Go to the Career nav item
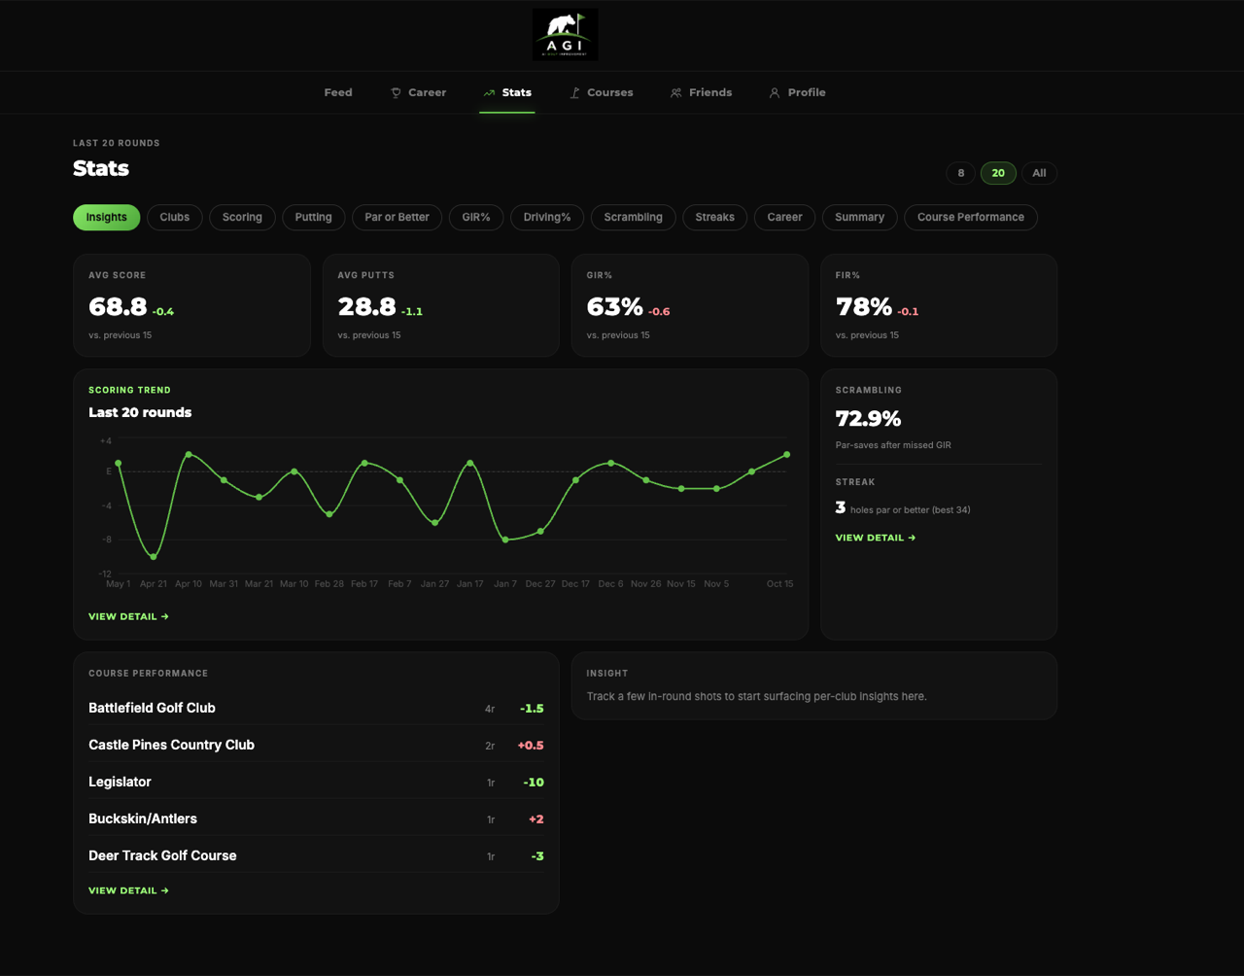The height and width of the screenshot is (976, 1244). pyautogui.click(x=418, y=92)
